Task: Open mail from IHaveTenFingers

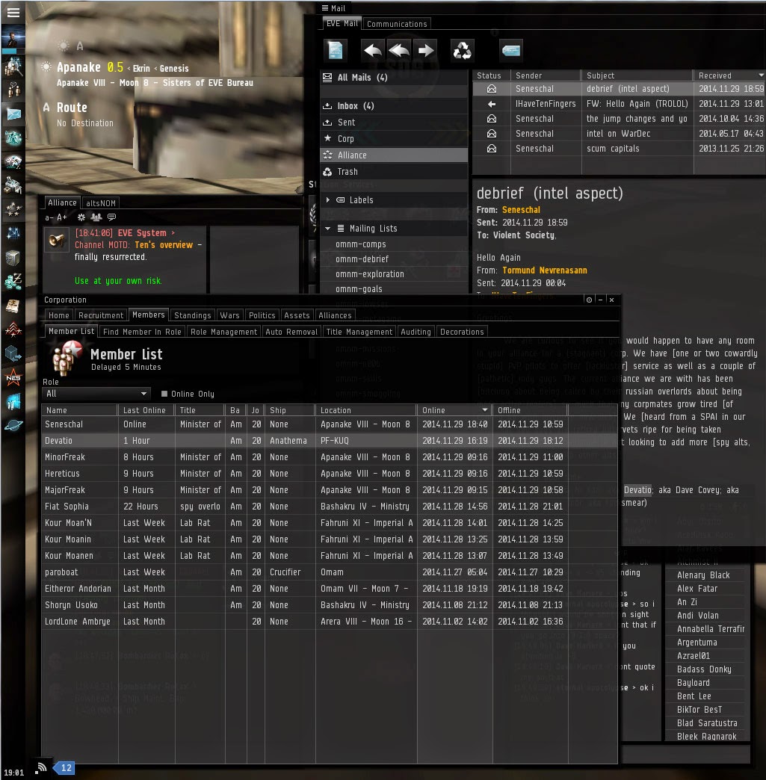Action: (619, 104)
